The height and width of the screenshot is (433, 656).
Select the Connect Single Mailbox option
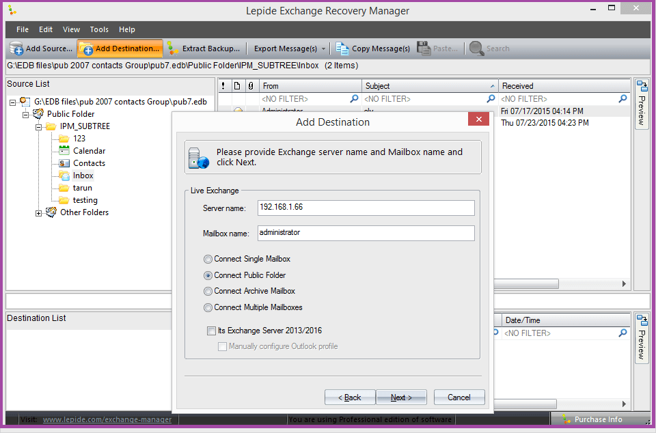click(207, 259)
